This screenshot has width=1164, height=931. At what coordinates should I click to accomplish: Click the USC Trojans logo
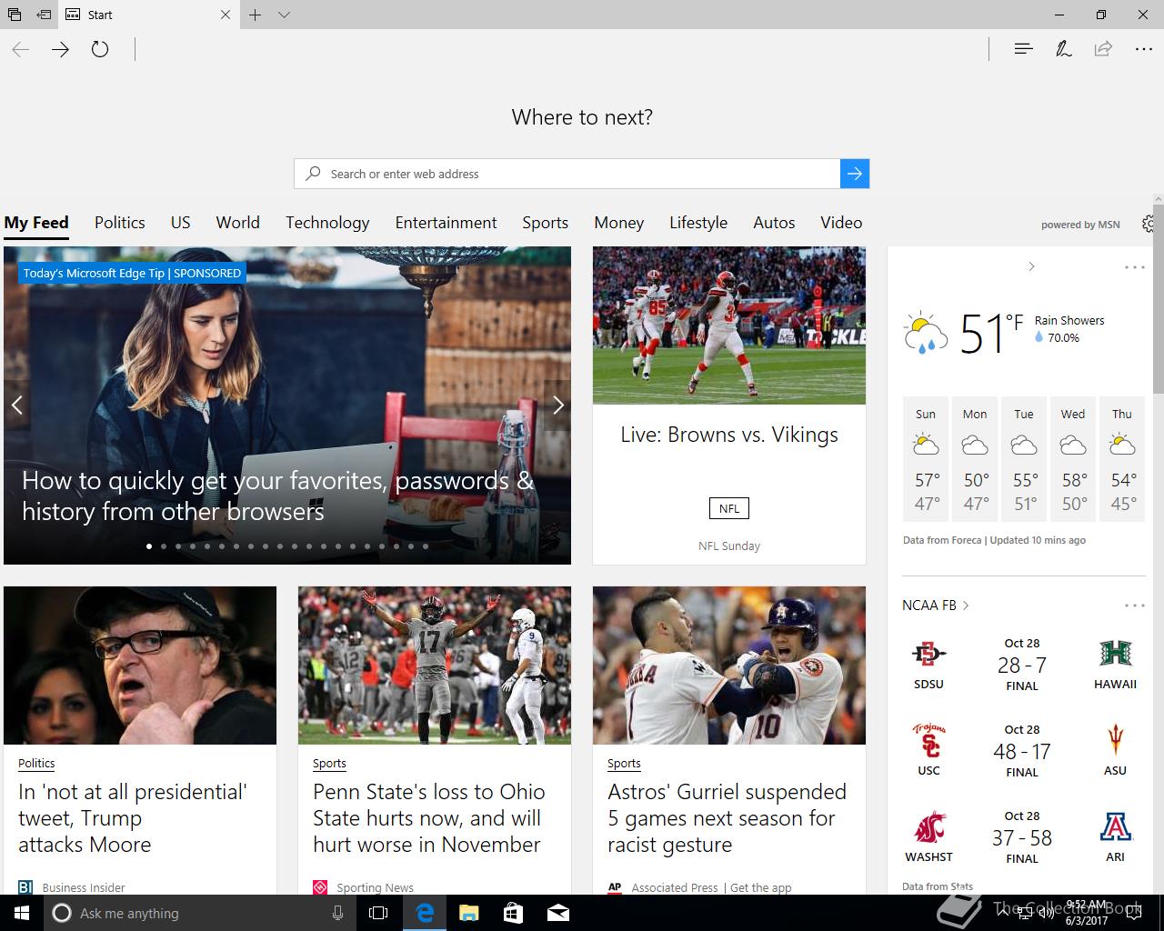coord(928,740)
